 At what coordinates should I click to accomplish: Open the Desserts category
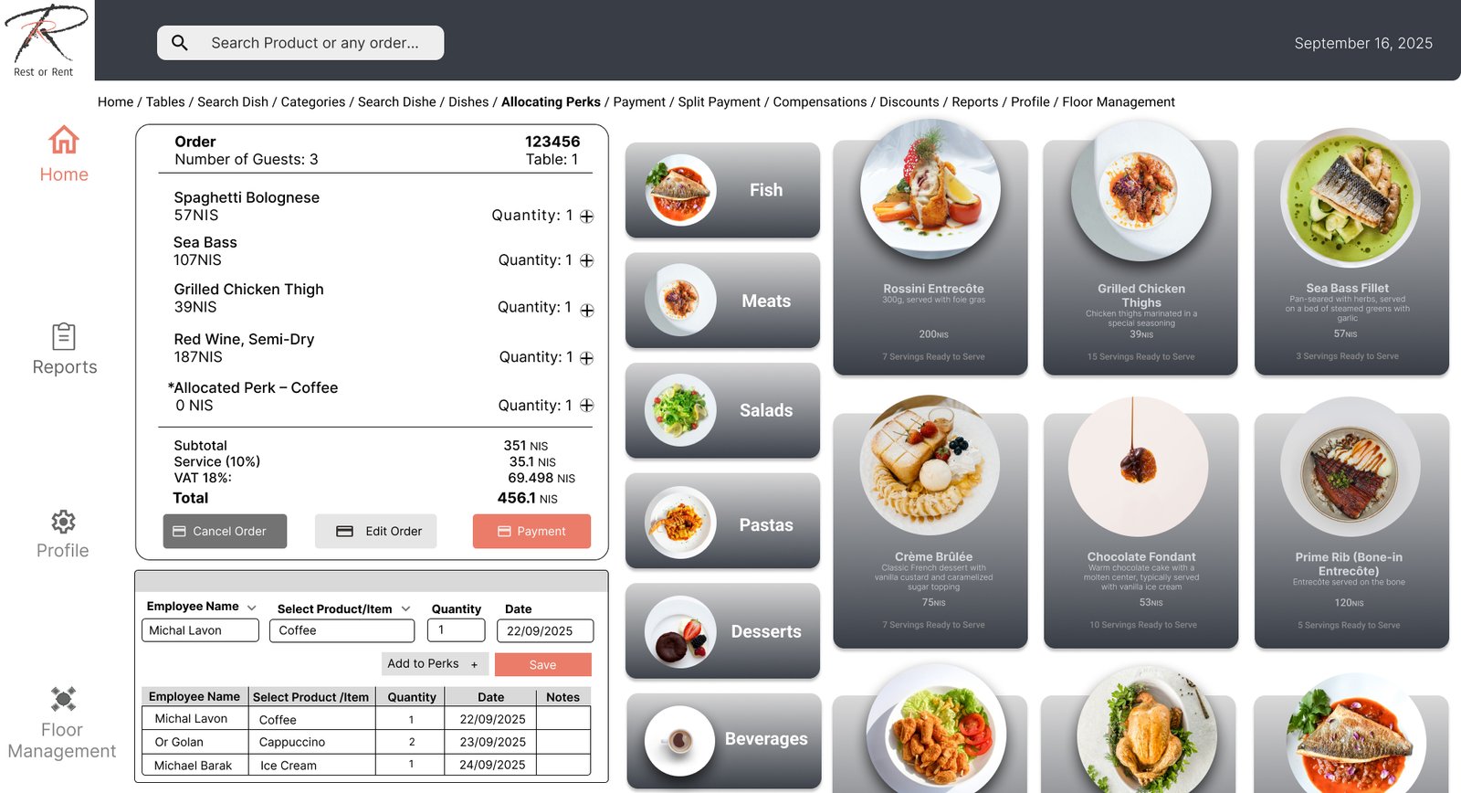click(722, 631)
